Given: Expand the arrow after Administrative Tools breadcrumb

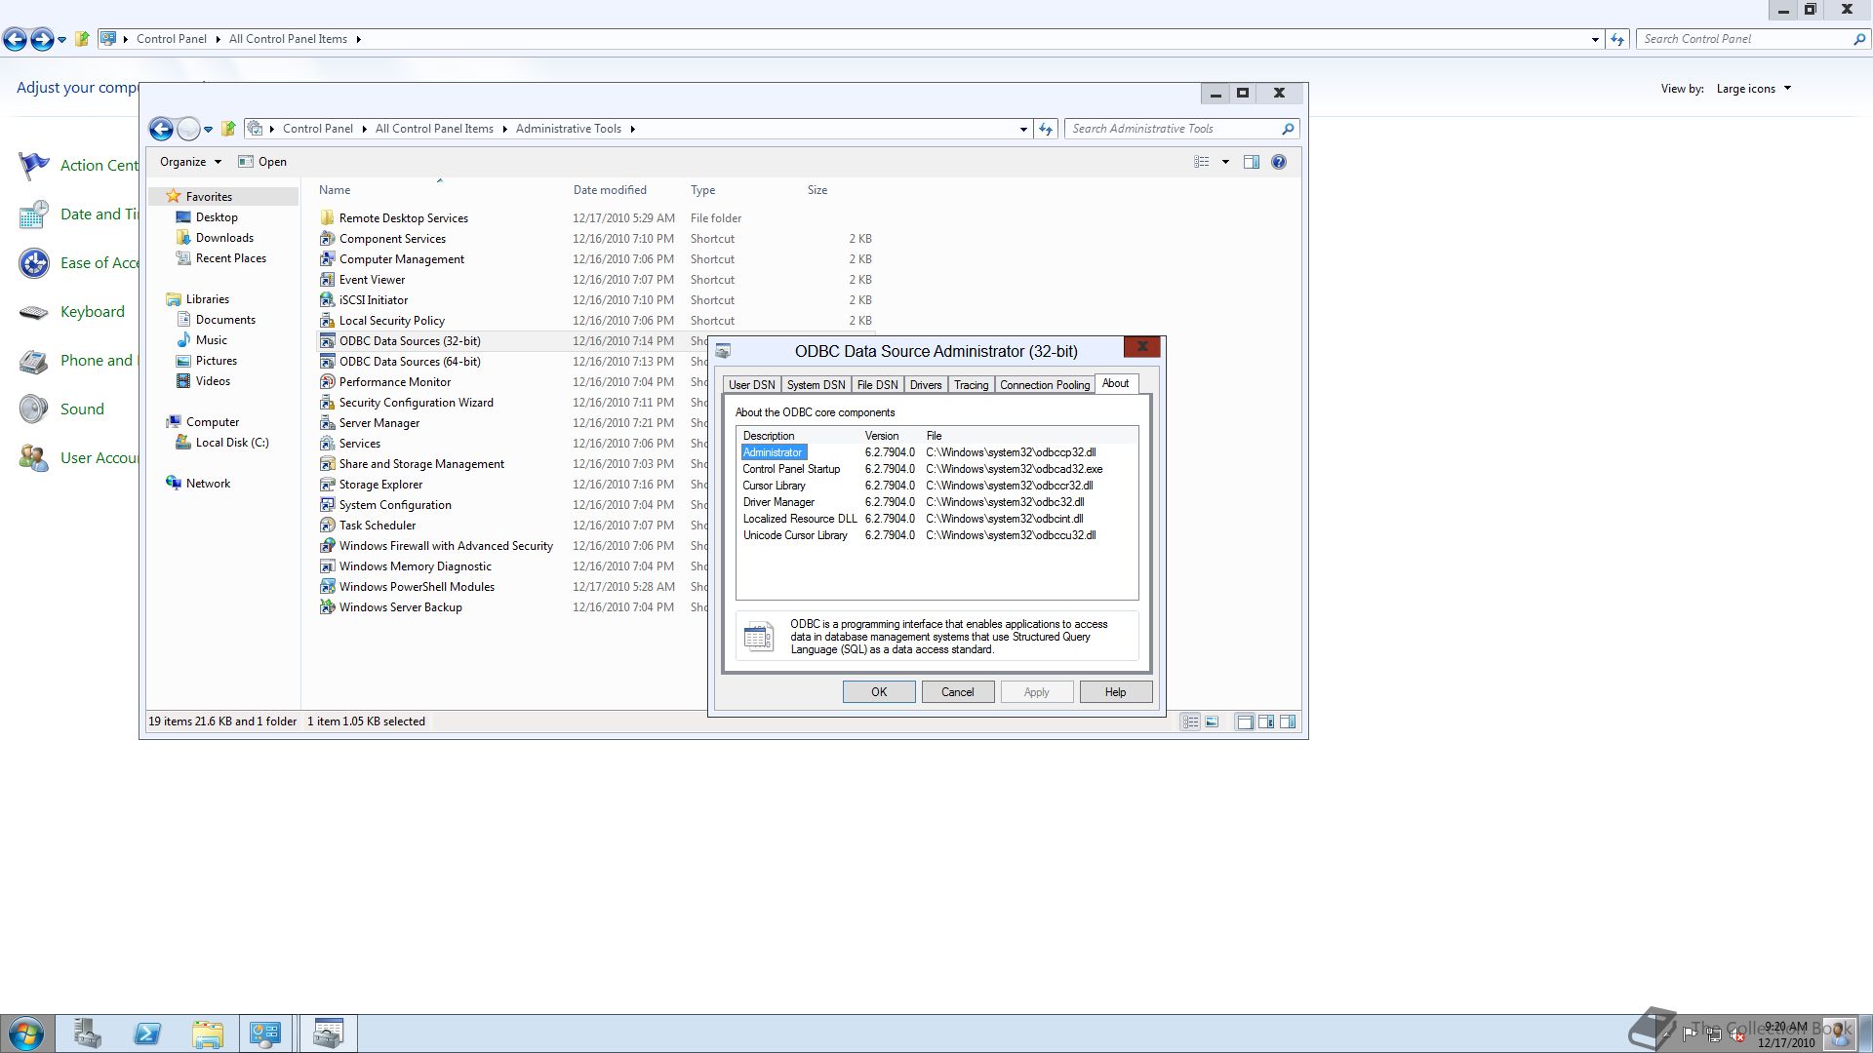Looking at the screenshot, I should click(x=632, y=129).
